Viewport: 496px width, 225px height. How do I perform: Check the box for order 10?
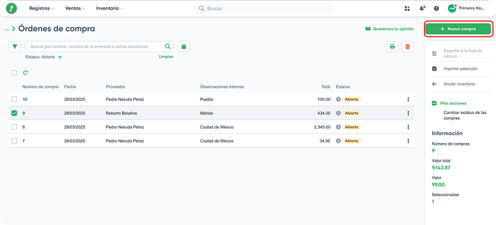click(14, 99)
